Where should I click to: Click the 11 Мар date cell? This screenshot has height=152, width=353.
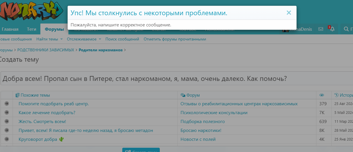point(344,122)
